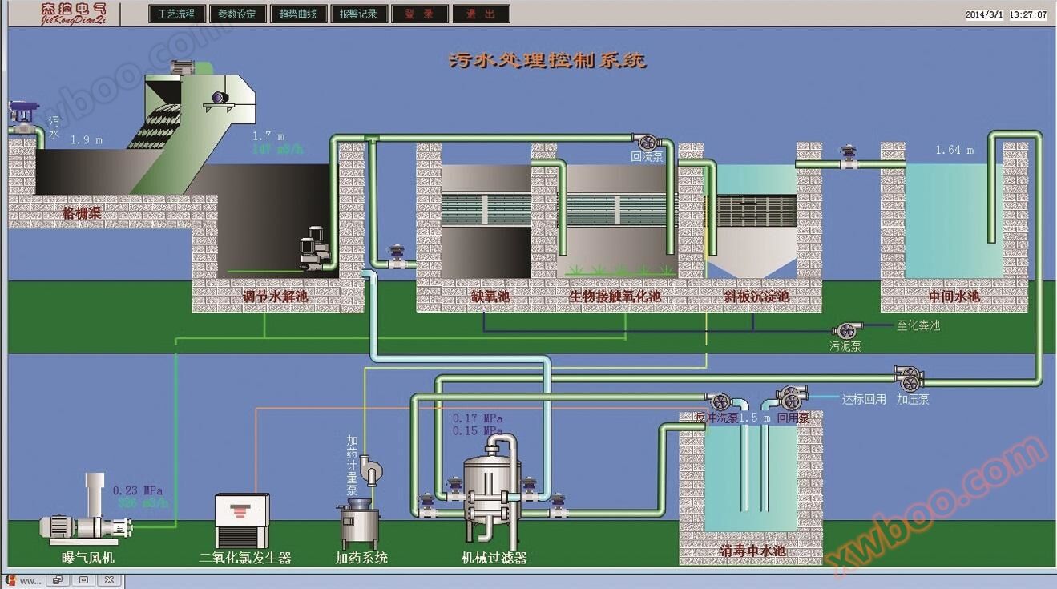Select the 加压泵 booster pump icon
Image resolution: width=1057 pixels, height=589 pixels.
(x=909, y=377)
